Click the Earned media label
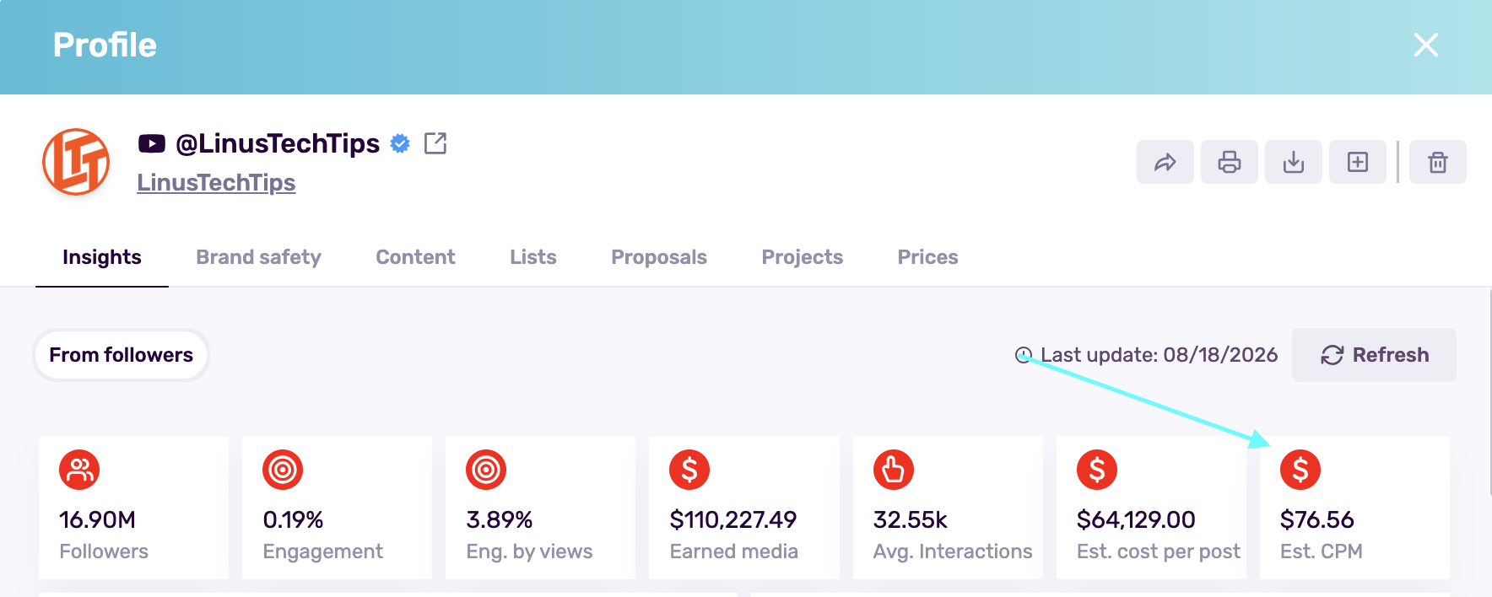Screen dimensions: 1492x597 [x=733, y=551]
